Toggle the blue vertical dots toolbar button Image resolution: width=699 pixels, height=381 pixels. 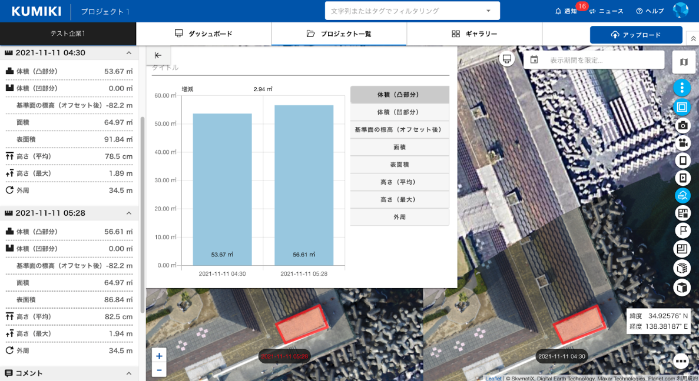682,88
